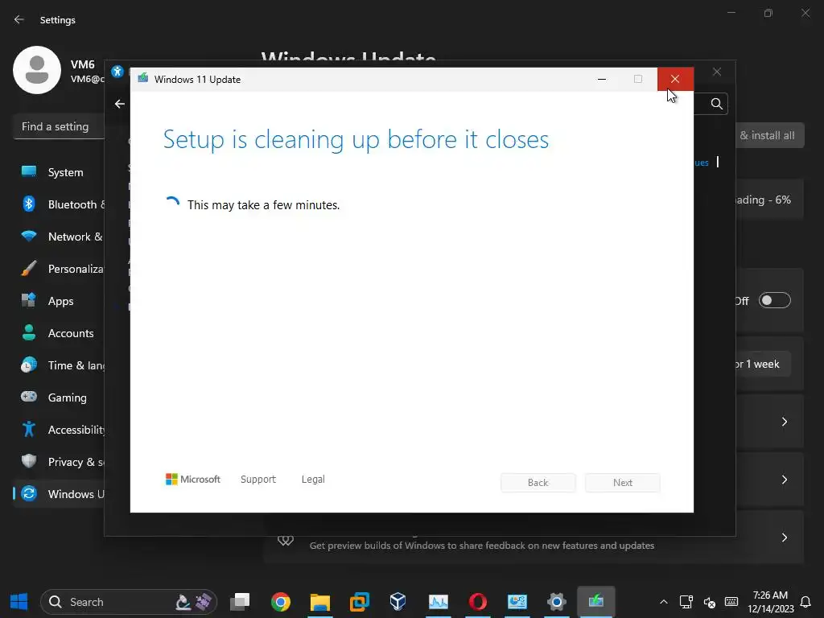Click the Download & install all button
Screen dimensions: 824x618
click(770, 135)
